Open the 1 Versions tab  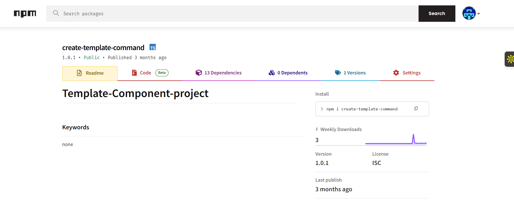(x=350, y=73)
